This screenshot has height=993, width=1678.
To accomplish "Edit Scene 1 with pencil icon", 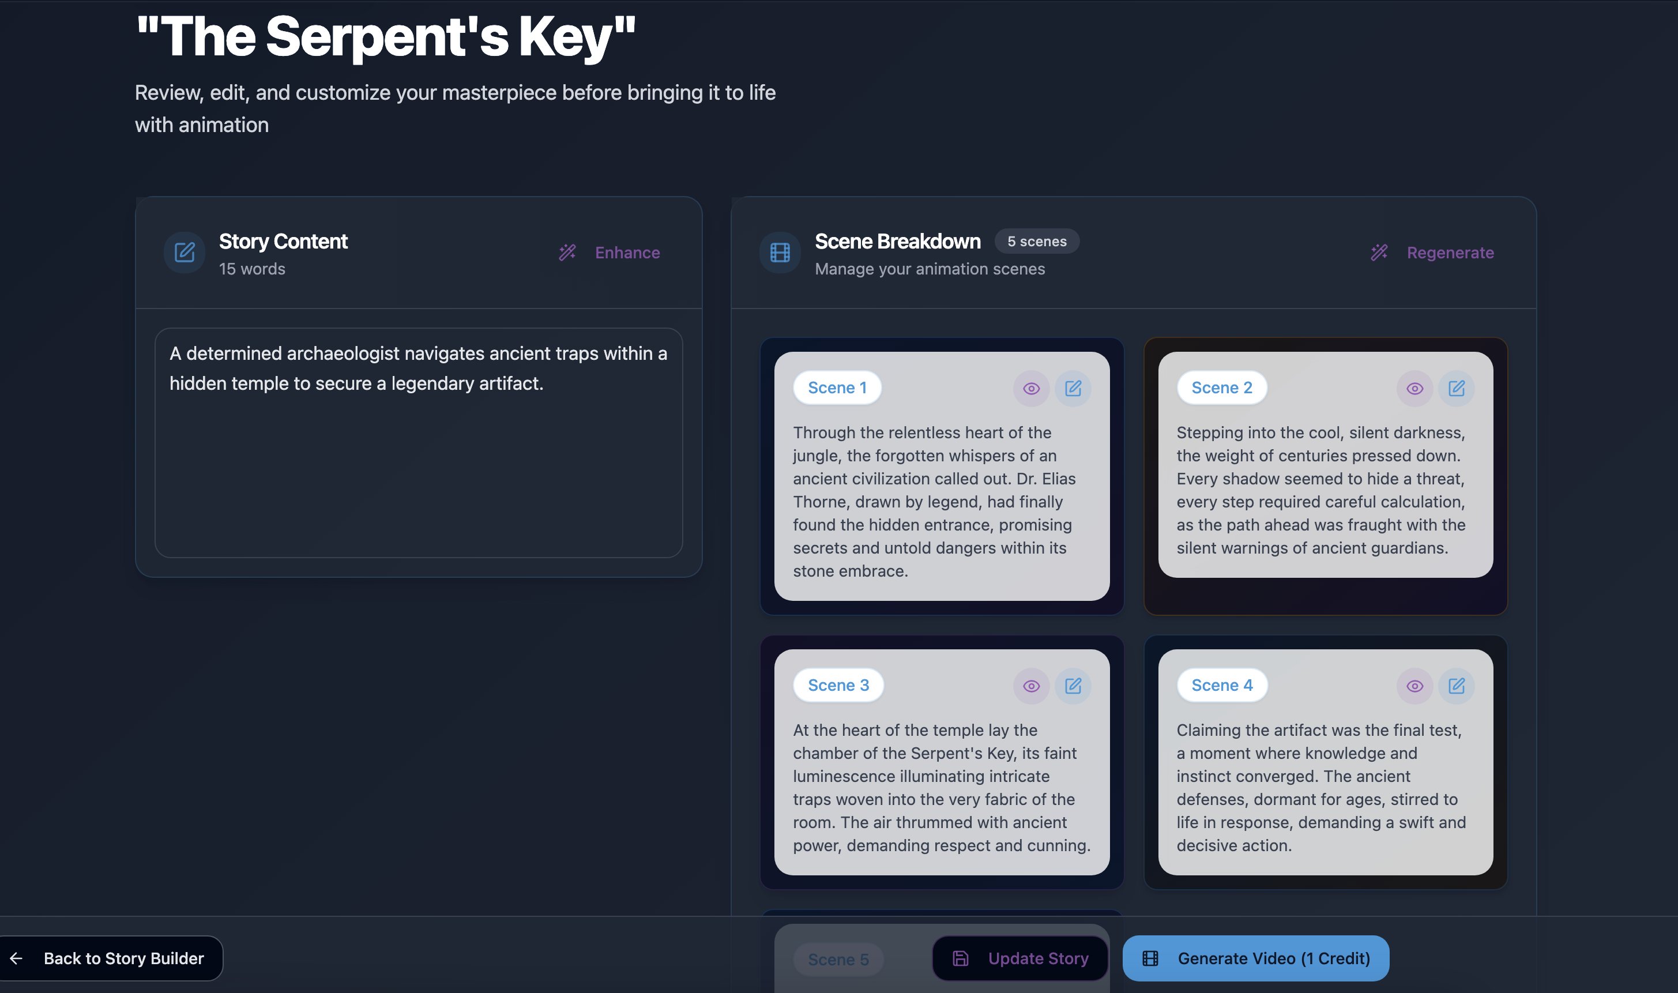I will [x=1073, y=388].
